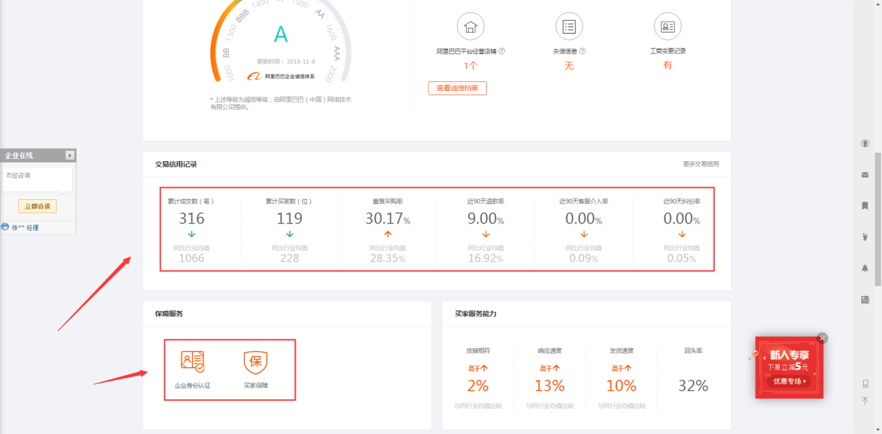Open the user account sidebar icon
882x434 pixels.
pyautogui.click(x=865, y=144)
